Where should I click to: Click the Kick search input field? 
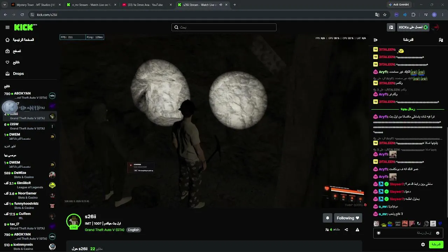click(x=224, y=27)
